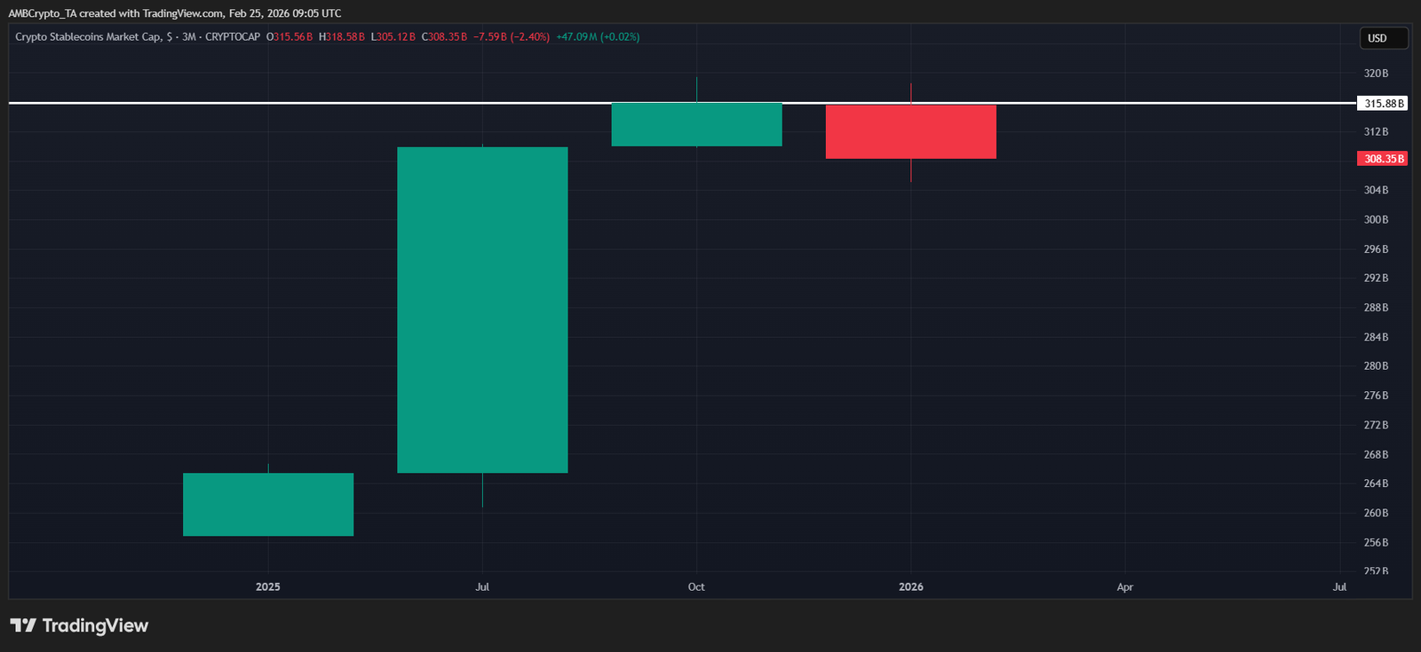Click the lowest green candle above 2025

pyautogui.click(x=268, y=504)
